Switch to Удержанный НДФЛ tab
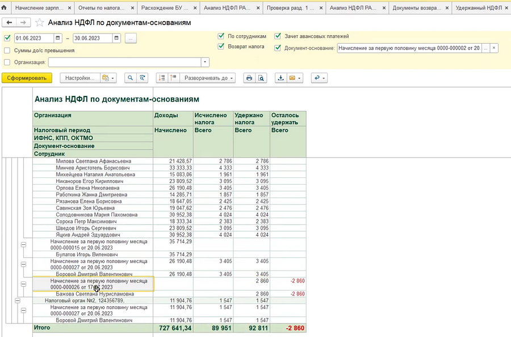Image resolution: width=511 pixels, height=337 pixels. [479, 8]
